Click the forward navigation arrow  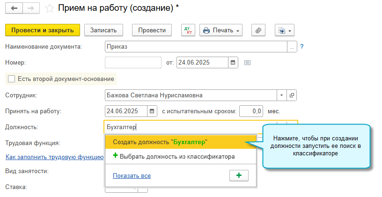(x=30, y=8)
